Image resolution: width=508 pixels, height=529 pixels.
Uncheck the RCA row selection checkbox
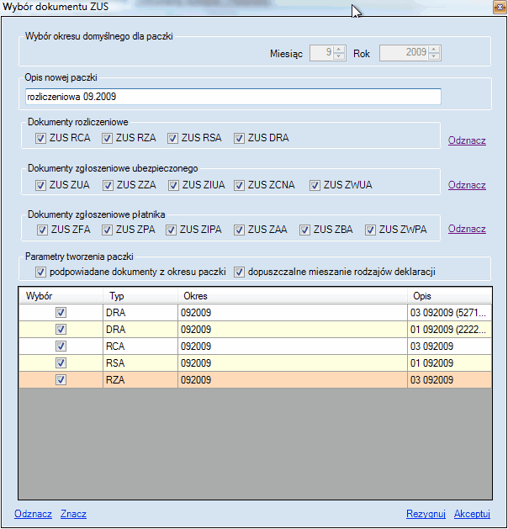[x=61, y=346]
